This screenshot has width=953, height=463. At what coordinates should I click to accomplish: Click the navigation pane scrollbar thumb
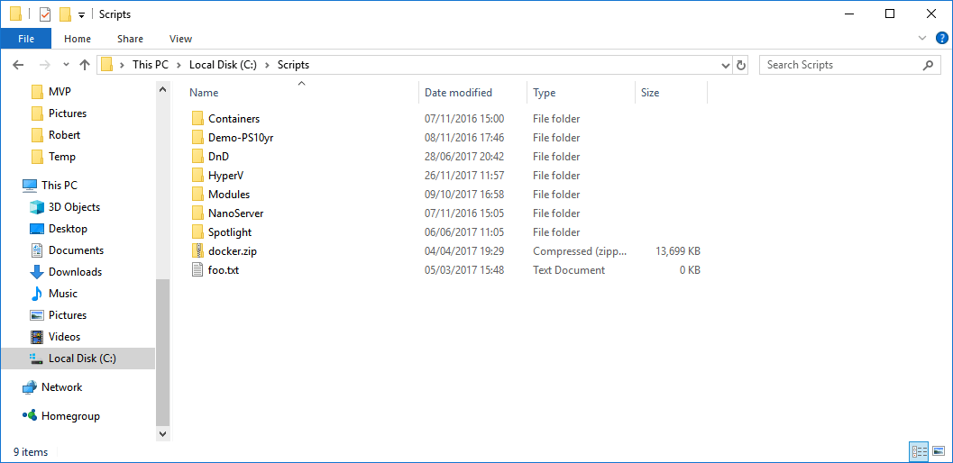click(162, 352)
